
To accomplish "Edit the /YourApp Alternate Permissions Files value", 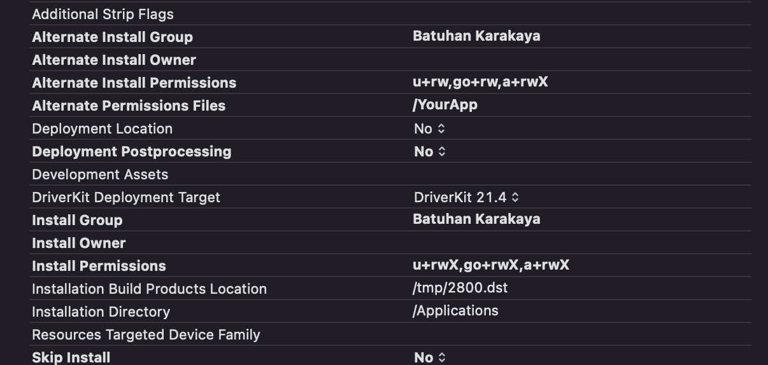I will tap(445, 105).
